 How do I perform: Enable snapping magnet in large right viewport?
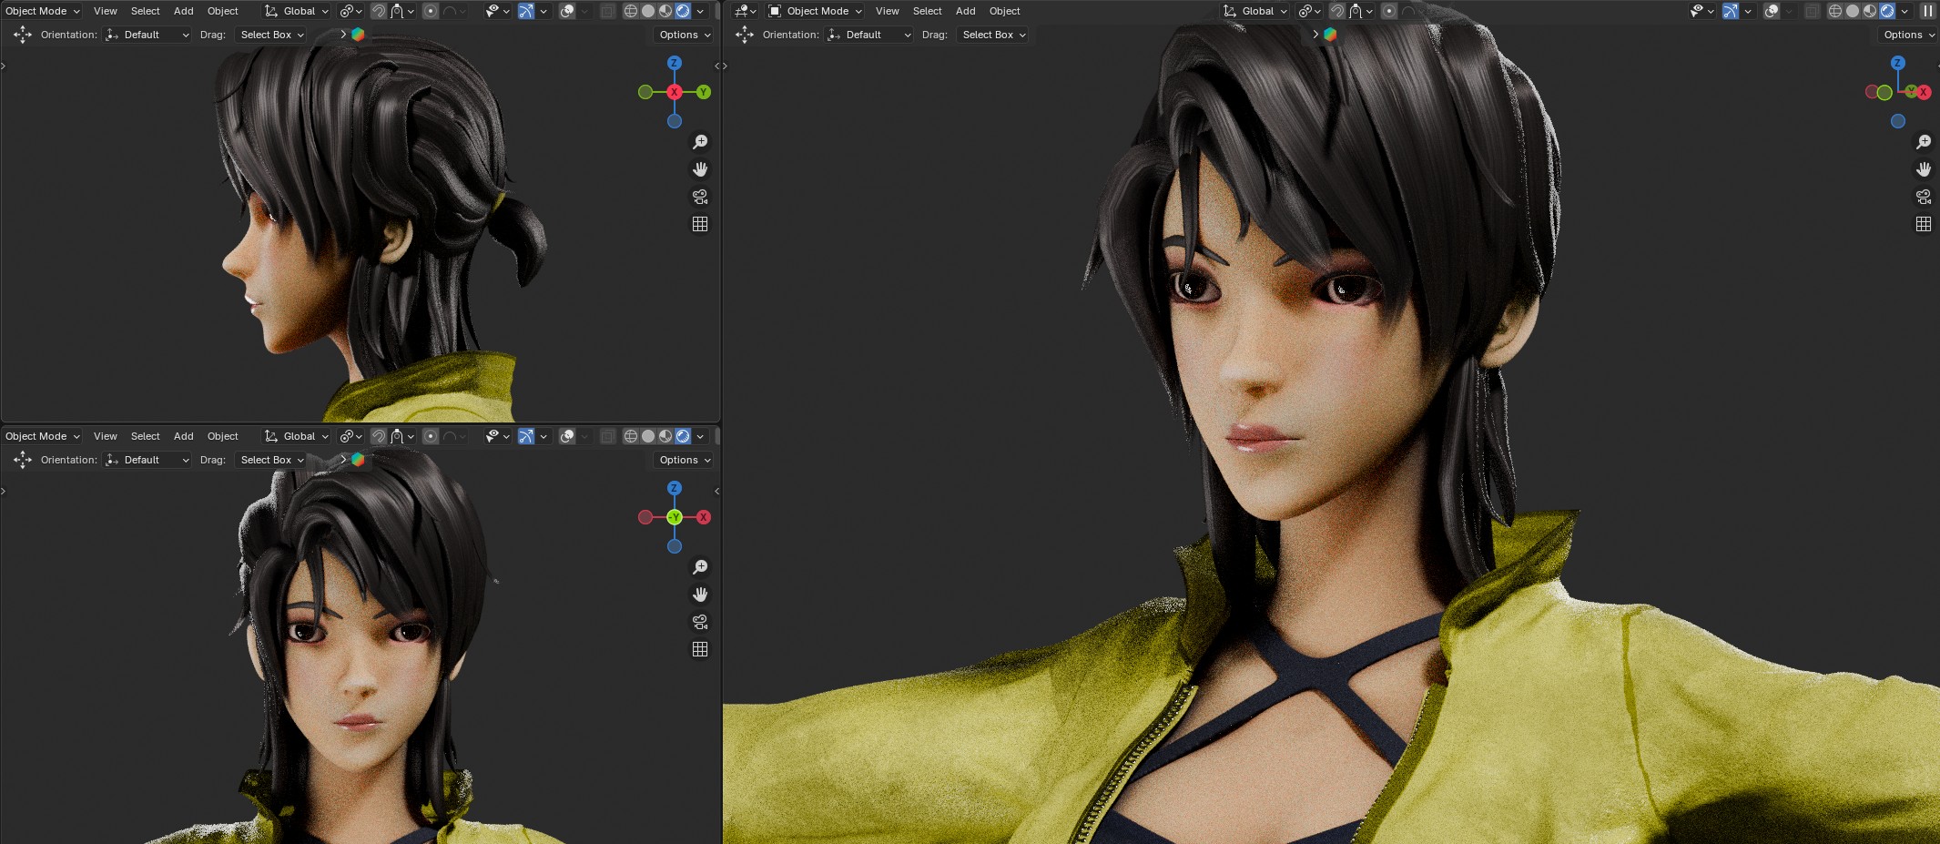[x=1336, y=11]
